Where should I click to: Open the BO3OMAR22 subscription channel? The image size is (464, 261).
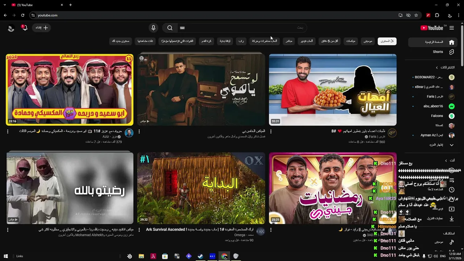coord(433,77)
